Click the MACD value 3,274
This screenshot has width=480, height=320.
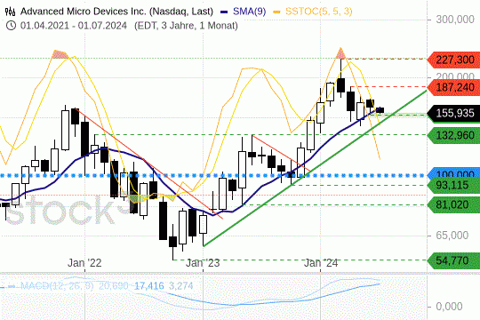[x=181, y=286]
